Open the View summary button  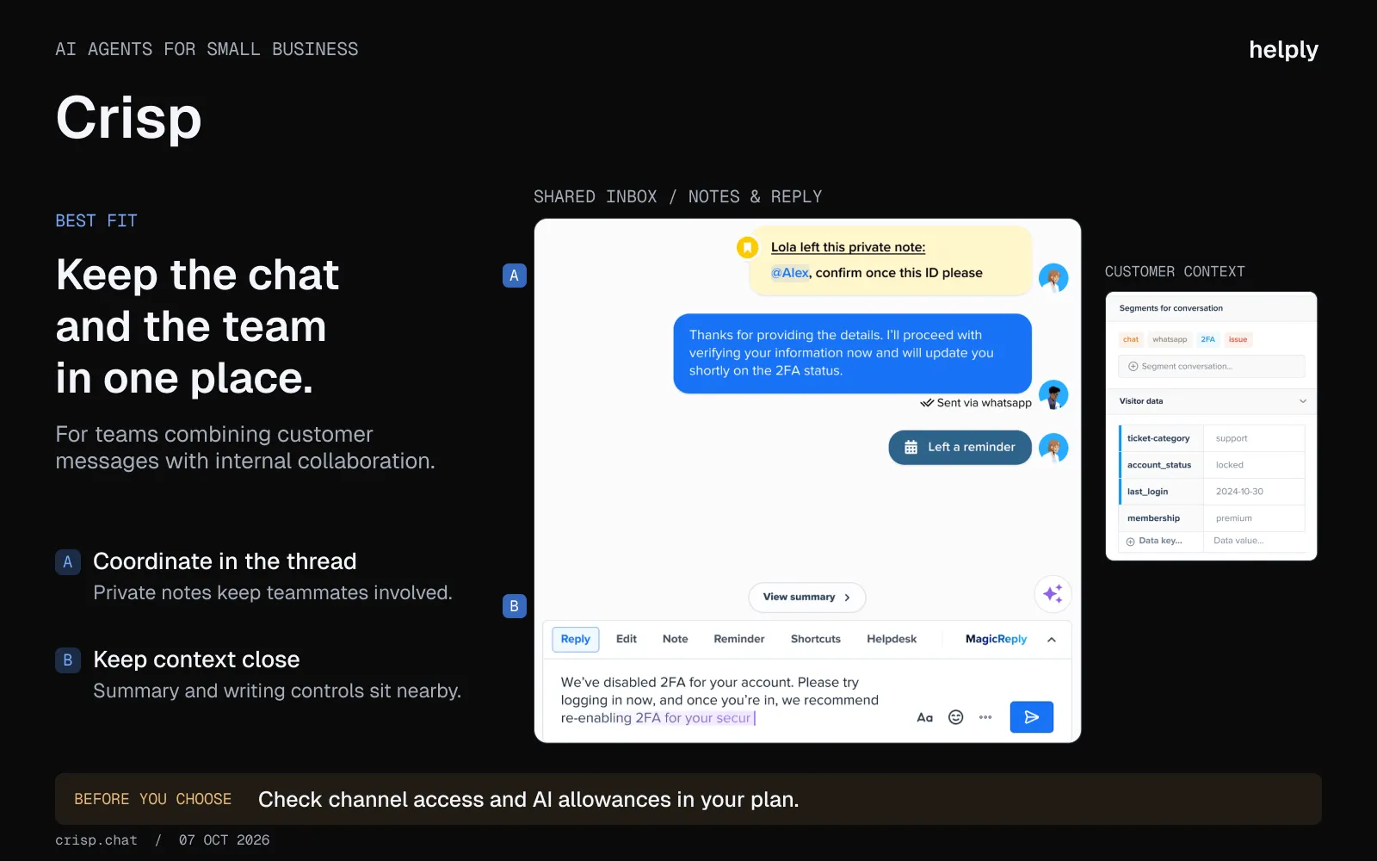coord(806,598)
